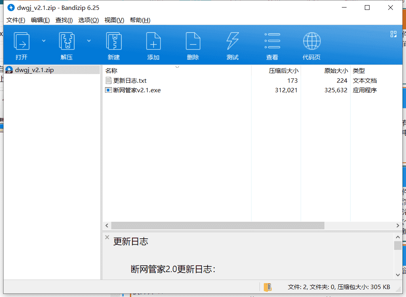Click the file list horizontal scrollbar thumb
Screen dimensions: 406x297
(x=218, y=226)
